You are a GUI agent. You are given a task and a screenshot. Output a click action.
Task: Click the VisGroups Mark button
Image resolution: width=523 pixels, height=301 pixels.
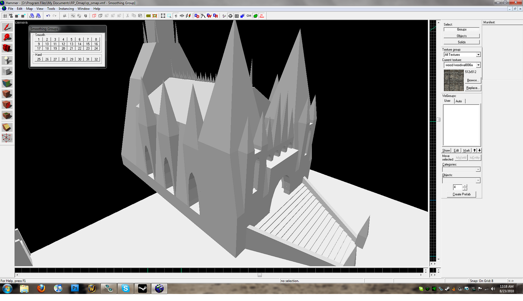click(466, 151)
